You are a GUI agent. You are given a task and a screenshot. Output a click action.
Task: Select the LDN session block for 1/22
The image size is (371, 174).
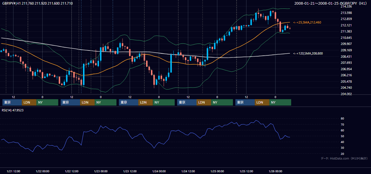(87, 102)
